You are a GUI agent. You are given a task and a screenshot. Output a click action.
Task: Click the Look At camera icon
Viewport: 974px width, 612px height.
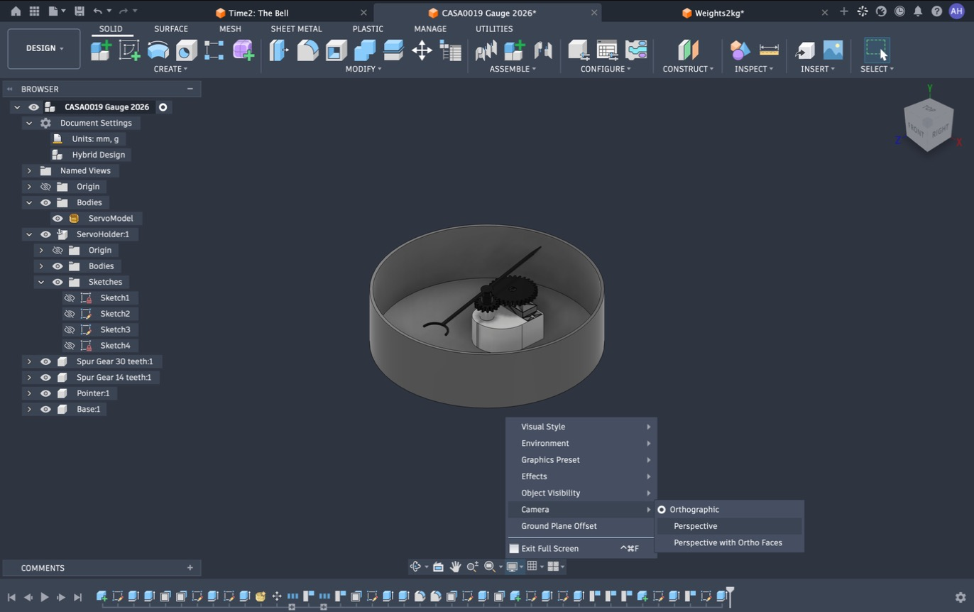tap(438, 567)
